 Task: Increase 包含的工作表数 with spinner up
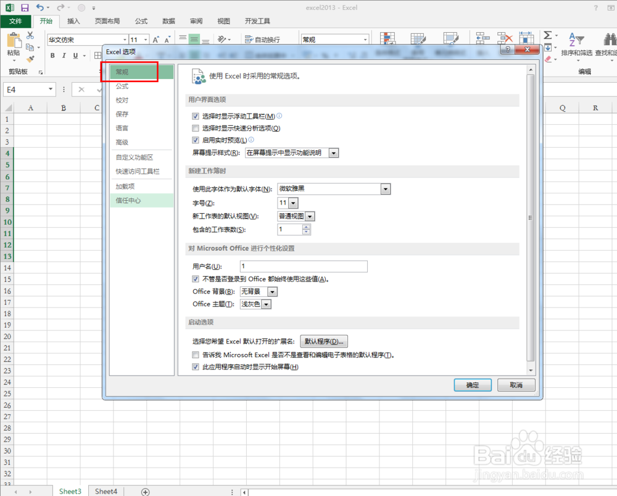pyautogui.click(x=307, y=227)
